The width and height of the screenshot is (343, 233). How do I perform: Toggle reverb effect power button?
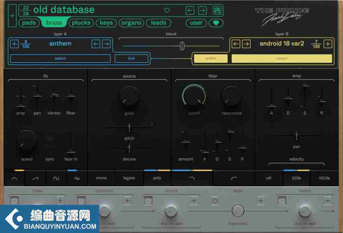click(282, 200)
